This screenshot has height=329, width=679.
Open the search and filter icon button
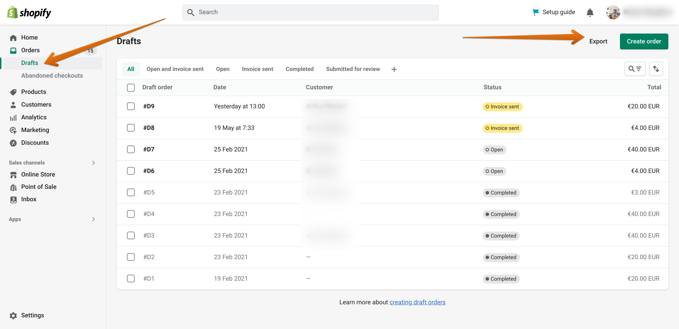[635, 69]
